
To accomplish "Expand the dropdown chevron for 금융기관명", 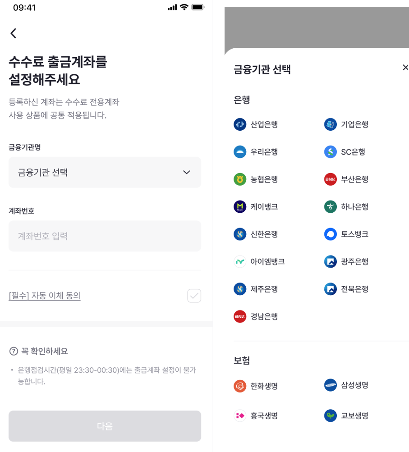I will point(187,172).
